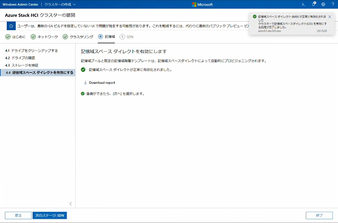This screenshot has height=223, width=338.
Task: Open the notifications bell icon
Action: click(314, 4)
